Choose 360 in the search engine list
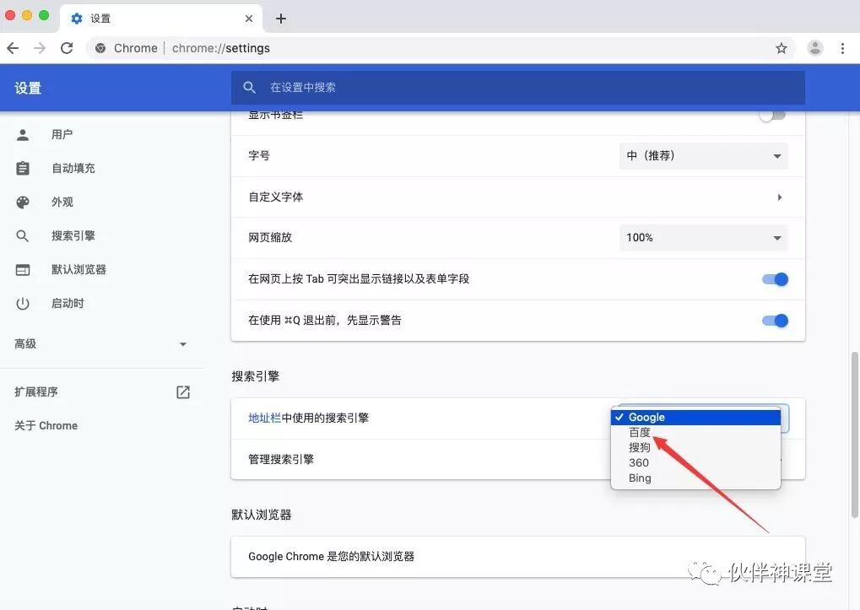 click(695, 462)
